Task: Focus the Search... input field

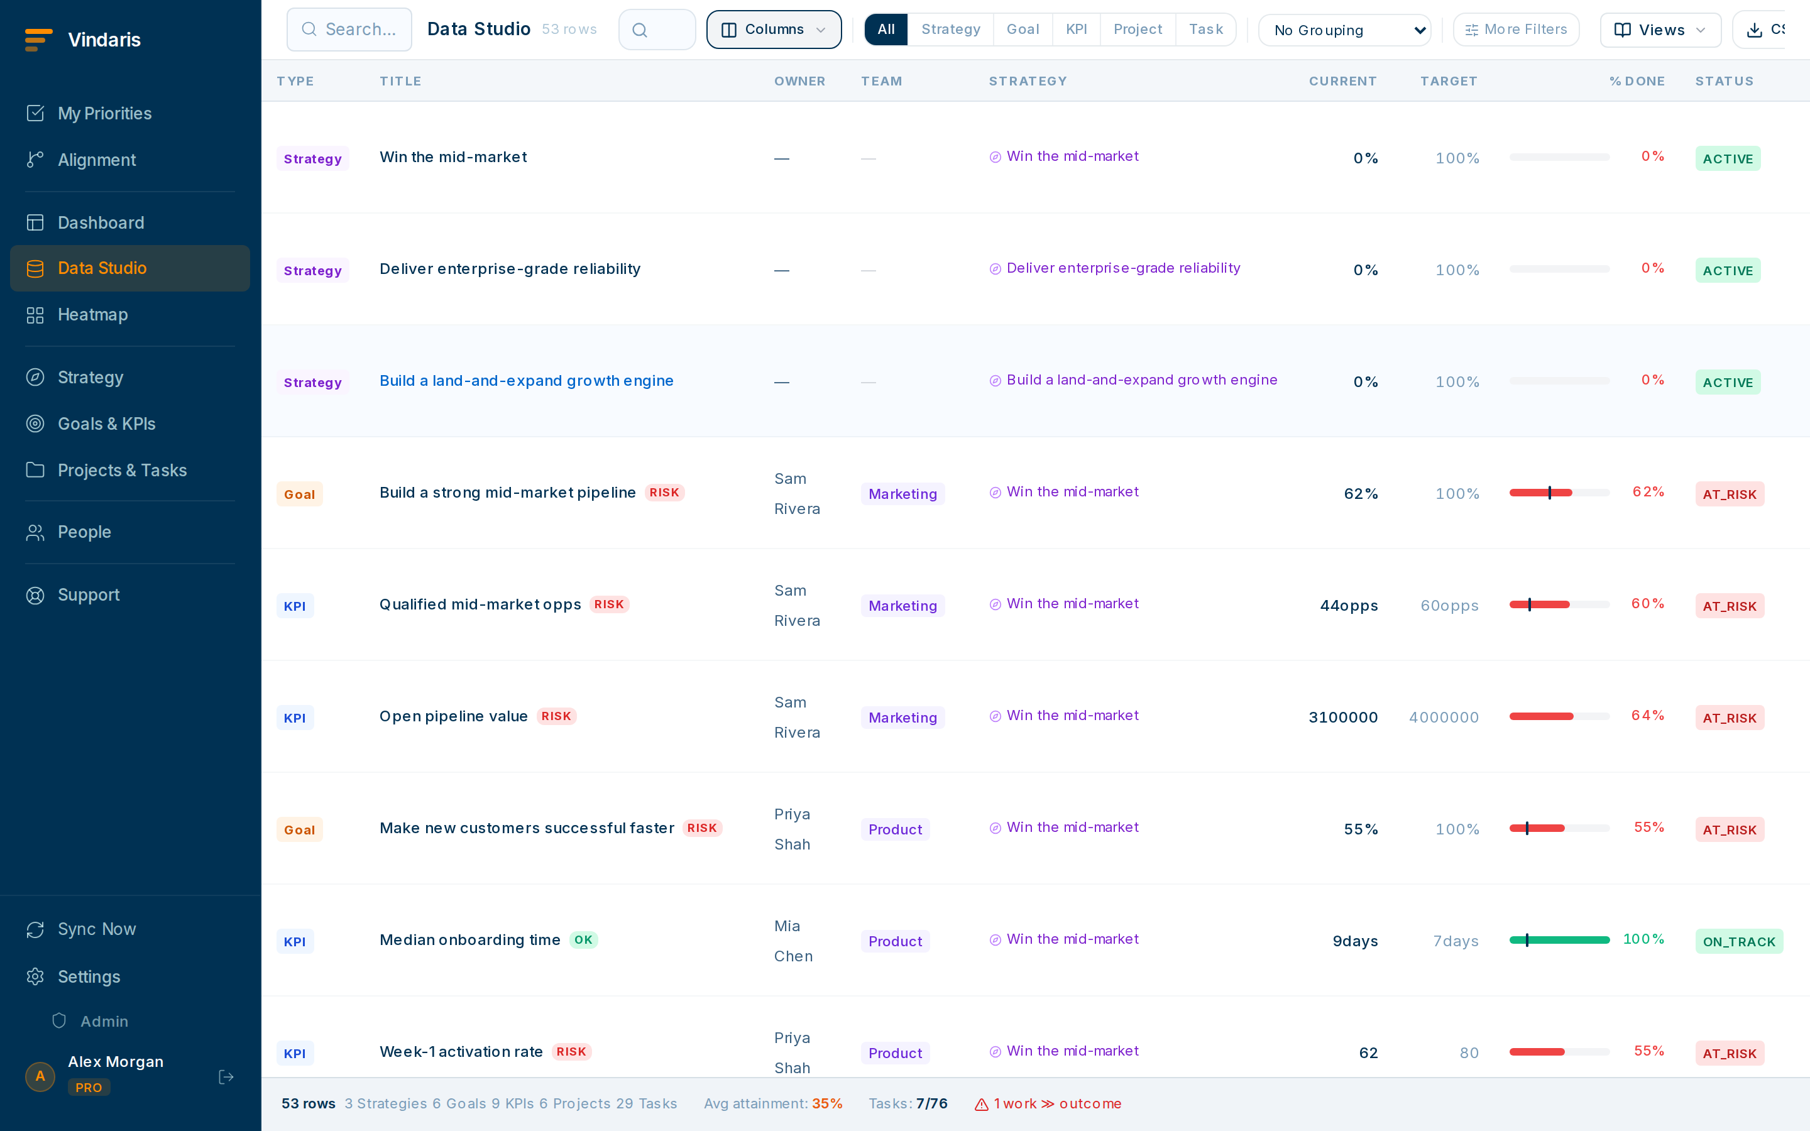Action: (x=349, y=29)
